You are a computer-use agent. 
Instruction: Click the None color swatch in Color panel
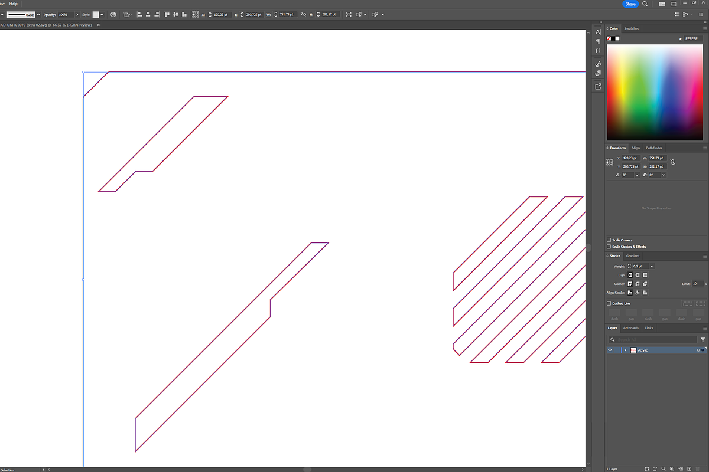pos(609,38)
